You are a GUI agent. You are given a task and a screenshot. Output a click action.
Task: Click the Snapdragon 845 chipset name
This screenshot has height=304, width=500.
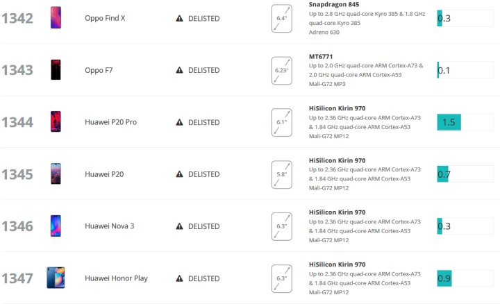coord(335,4)
